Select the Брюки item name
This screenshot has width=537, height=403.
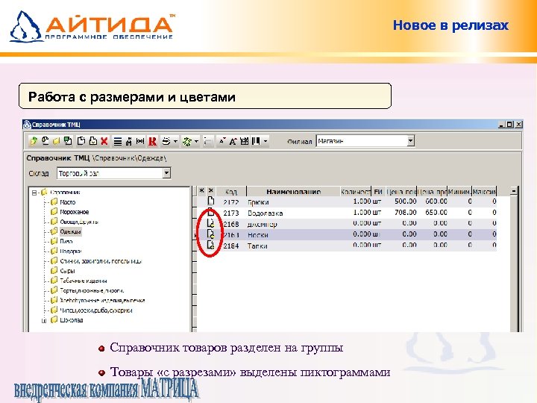258,202
